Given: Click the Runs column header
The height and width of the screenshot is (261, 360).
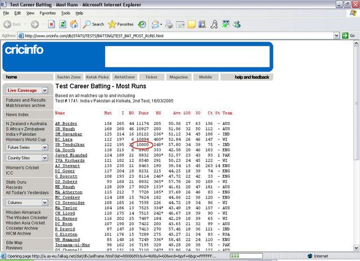Looking at the screenshot, I should [143, 113].
